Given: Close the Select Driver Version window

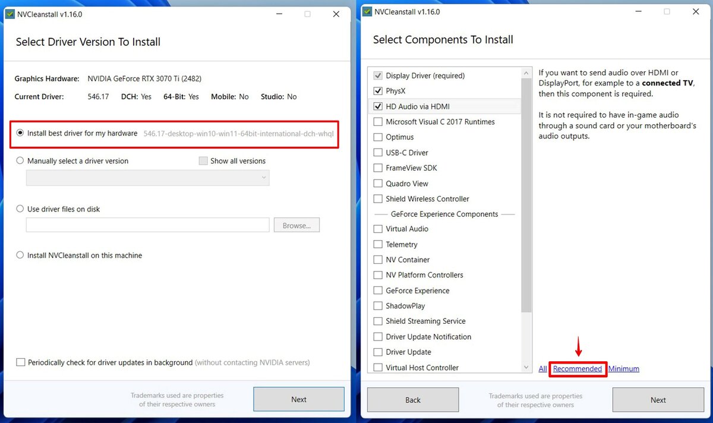Looking at the screenshot, I should (336, 14).
